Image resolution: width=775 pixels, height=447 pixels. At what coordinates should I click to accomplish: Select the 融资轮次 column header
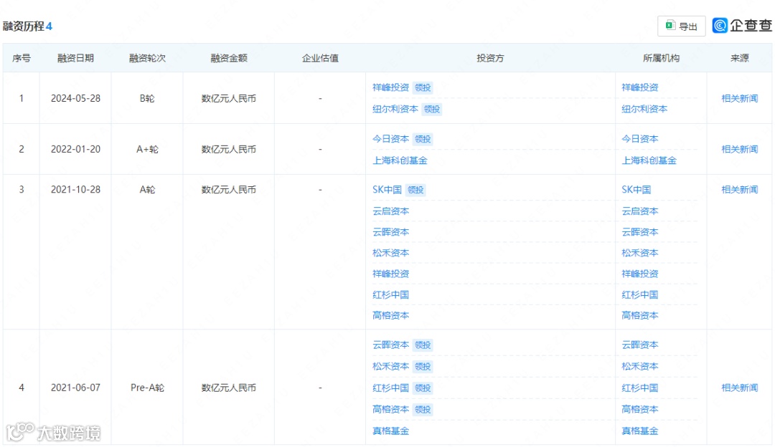click(x=147, y=58)
